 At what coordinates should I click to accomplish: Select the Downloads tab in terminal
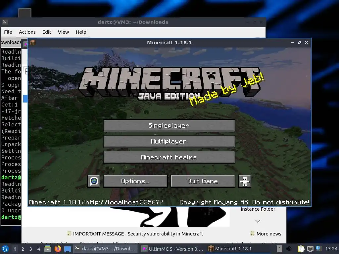(11, 42)
